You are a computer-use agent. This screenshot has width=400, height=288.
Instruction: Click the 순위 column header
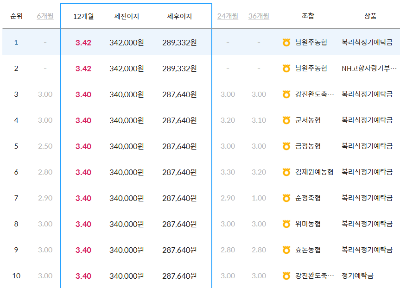point(16,16)
